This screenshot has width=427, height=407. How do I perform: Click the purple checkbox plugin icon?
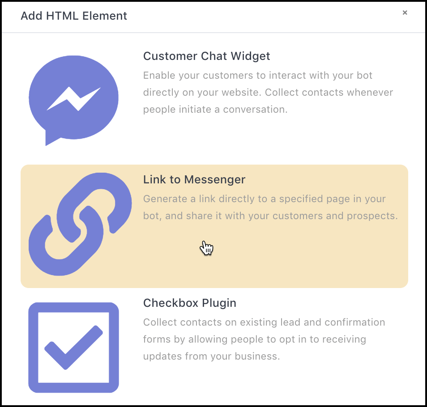[x=73, y=348]
